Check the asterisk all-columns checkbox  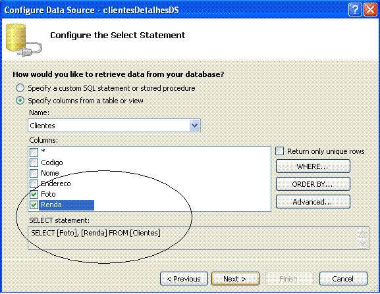tap(34, 152)
